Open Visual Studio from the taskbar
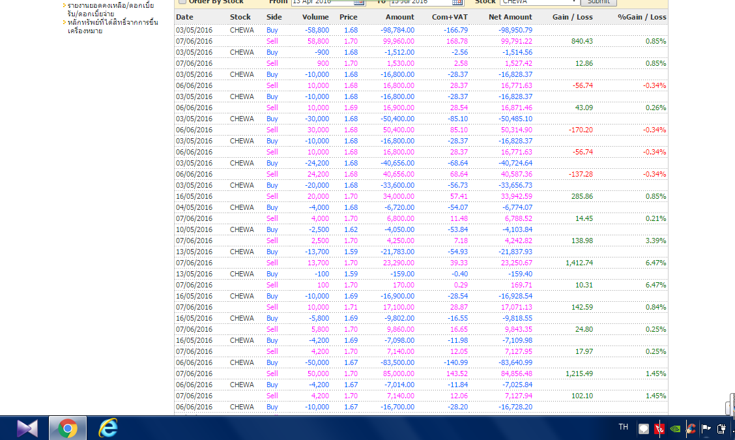 [x=27, y=428]
